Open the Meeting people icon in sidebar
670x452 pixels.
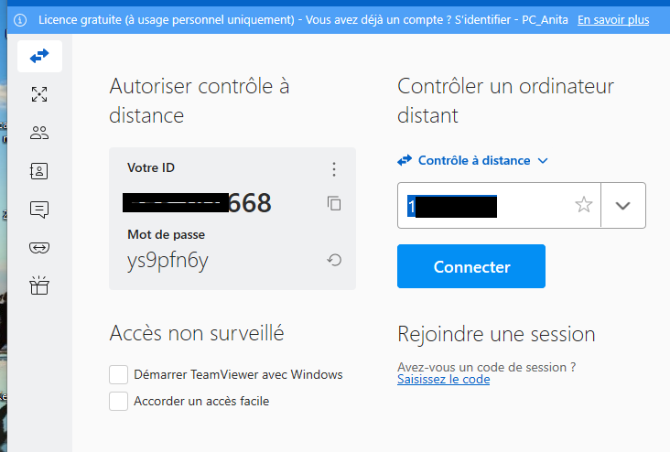click(39, 133)
